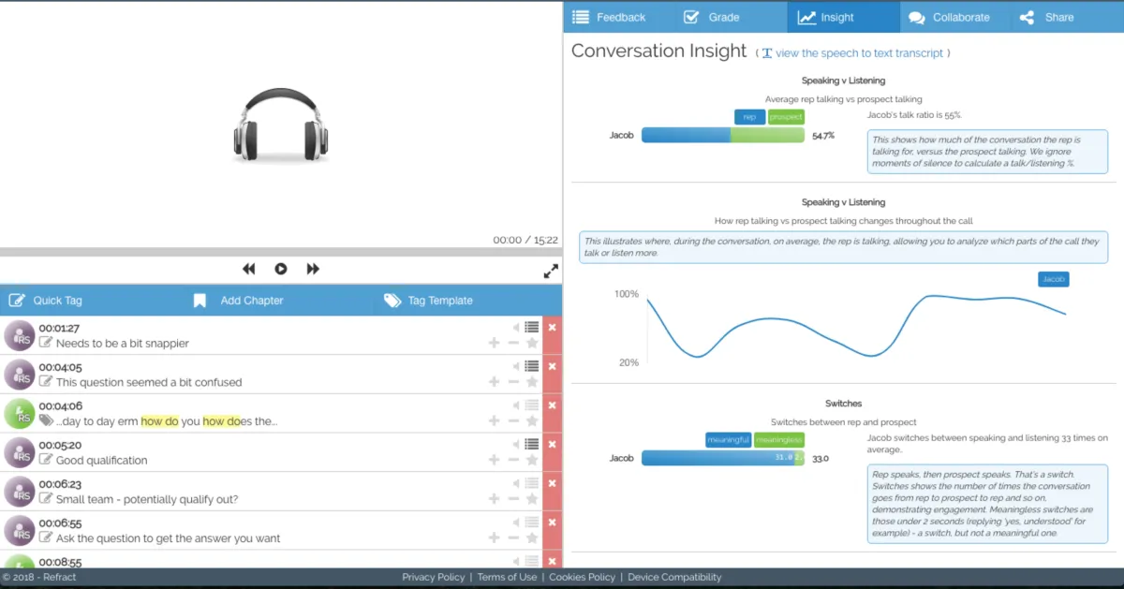Click plus icon on 'Good qualification' row

click(494, 460)
